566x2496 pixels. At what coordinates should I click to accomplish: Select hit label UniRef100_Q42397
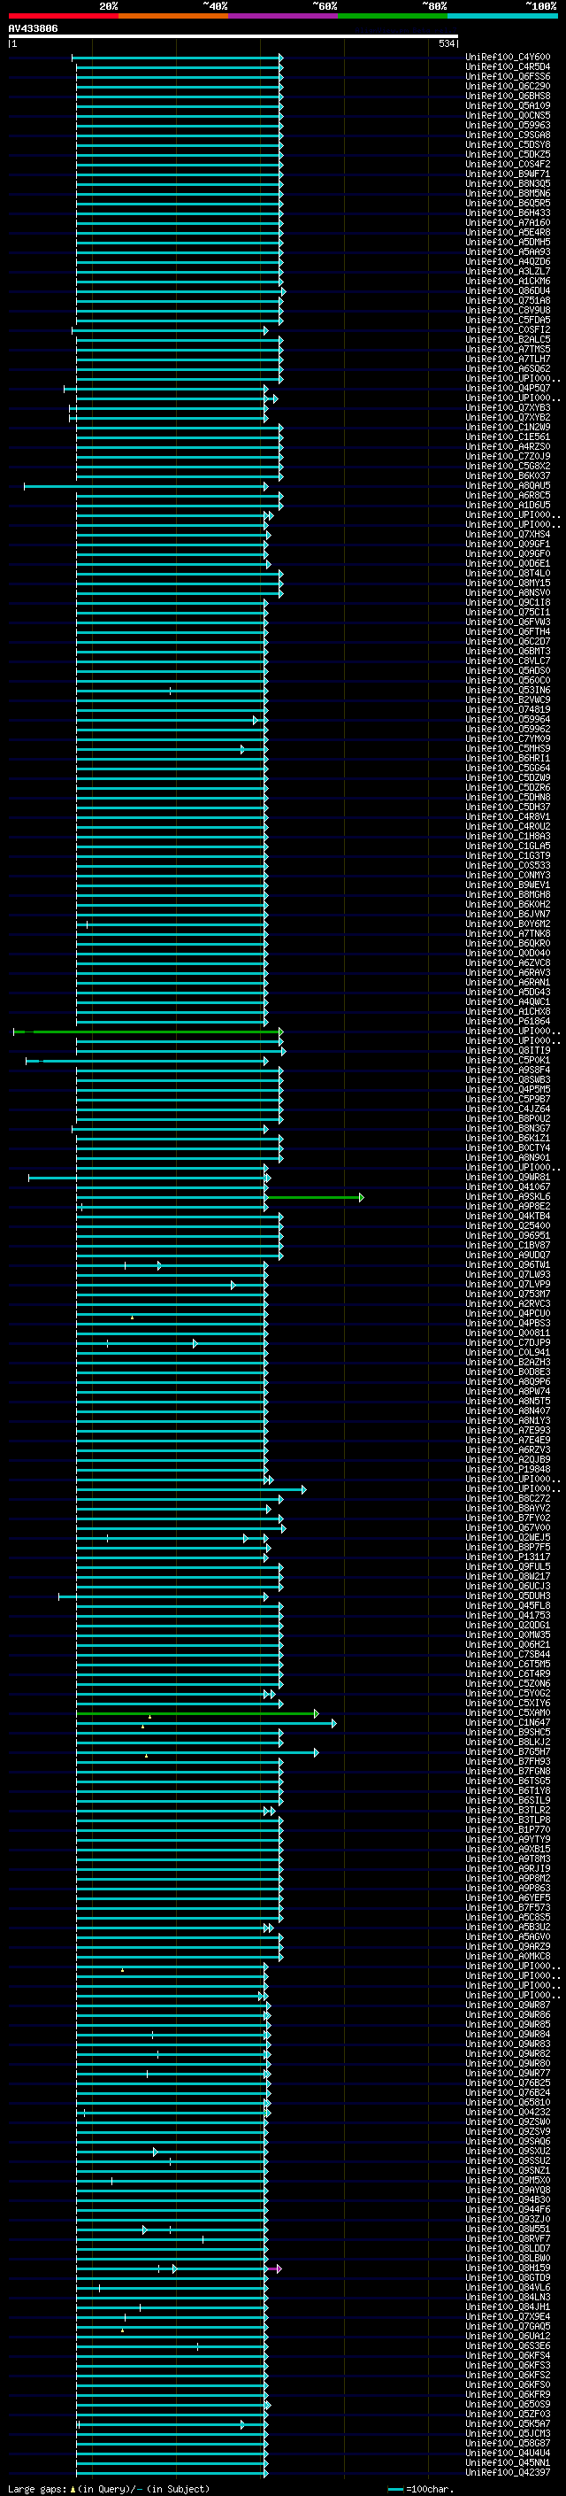pyautogui.click(x=507, y=2473)
